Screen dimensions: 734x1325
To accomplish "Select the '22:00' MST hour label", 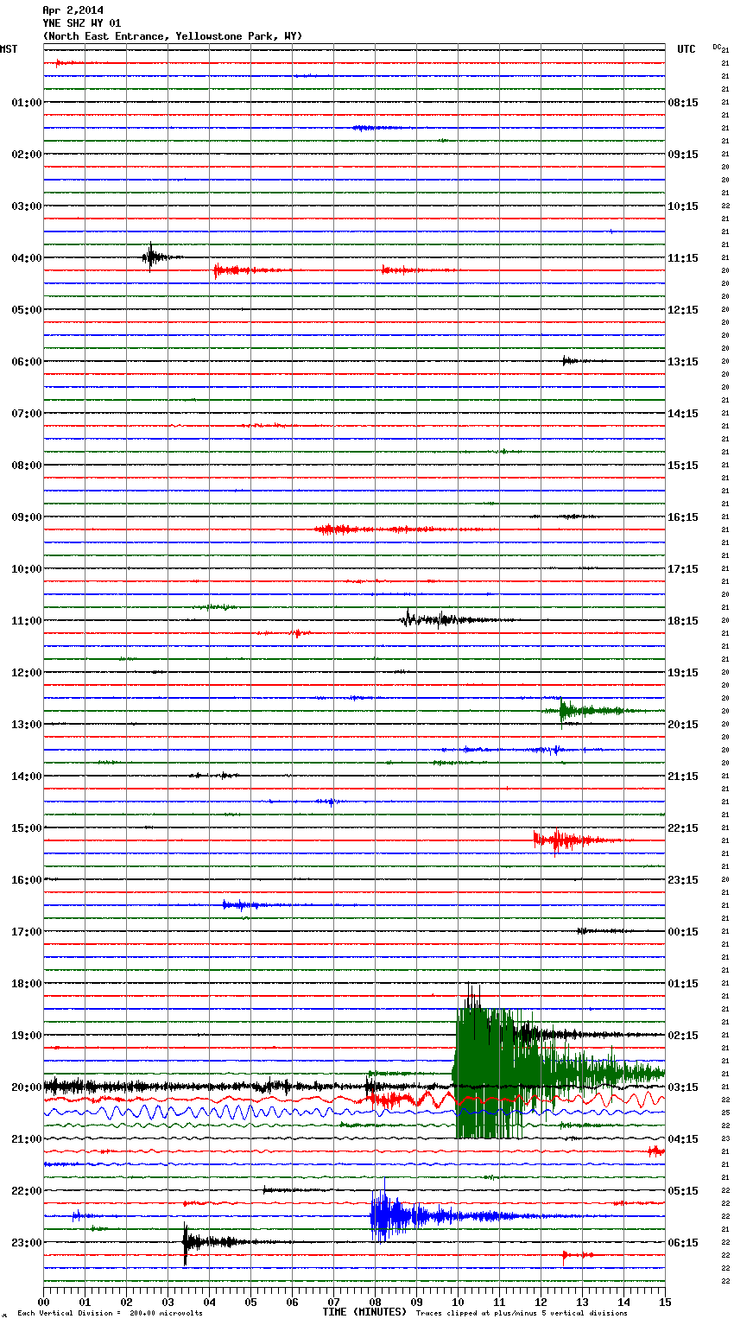I will pos(27,1191).
